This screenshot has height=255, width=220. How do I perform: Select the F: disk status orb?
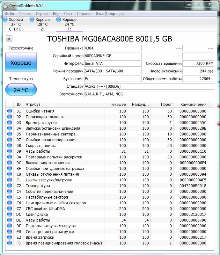pos(59,19)
